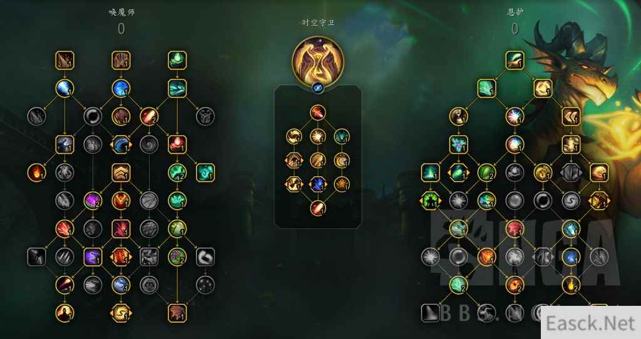Viewport: 641px width, 339px height.
Task: Toggle the blue eye icon under the emblem
Action: pyautogui.click(x=317, y=88)
